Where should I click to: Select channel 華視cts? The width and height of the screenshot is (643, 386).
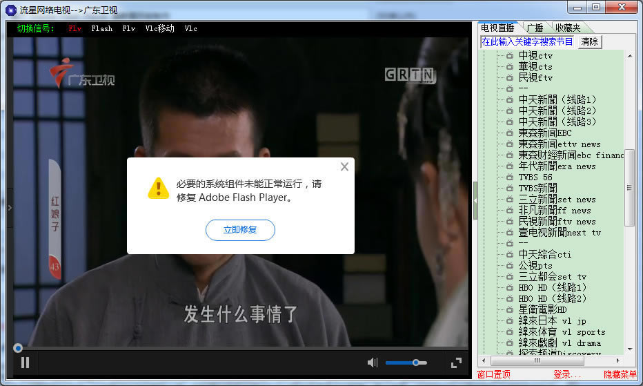point(535,66)
